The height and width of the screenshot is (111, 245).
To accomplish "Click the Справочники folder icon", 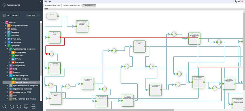I will point(13,52).
